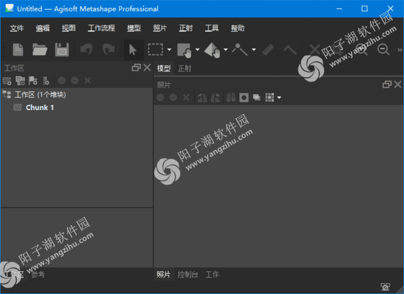404x294 pixels.
Task: Expand the hidden toolbar items chevron
Action: (x=400, y=50)
